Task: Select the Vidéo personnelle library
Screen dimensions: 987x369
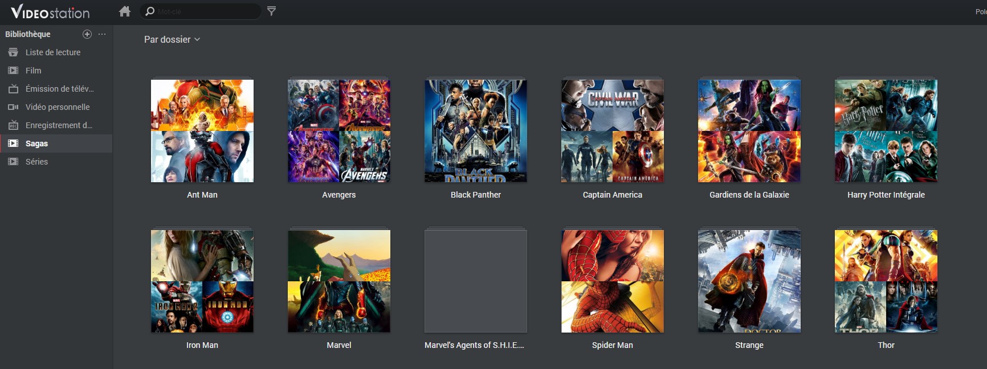Action: coord(56,107)
